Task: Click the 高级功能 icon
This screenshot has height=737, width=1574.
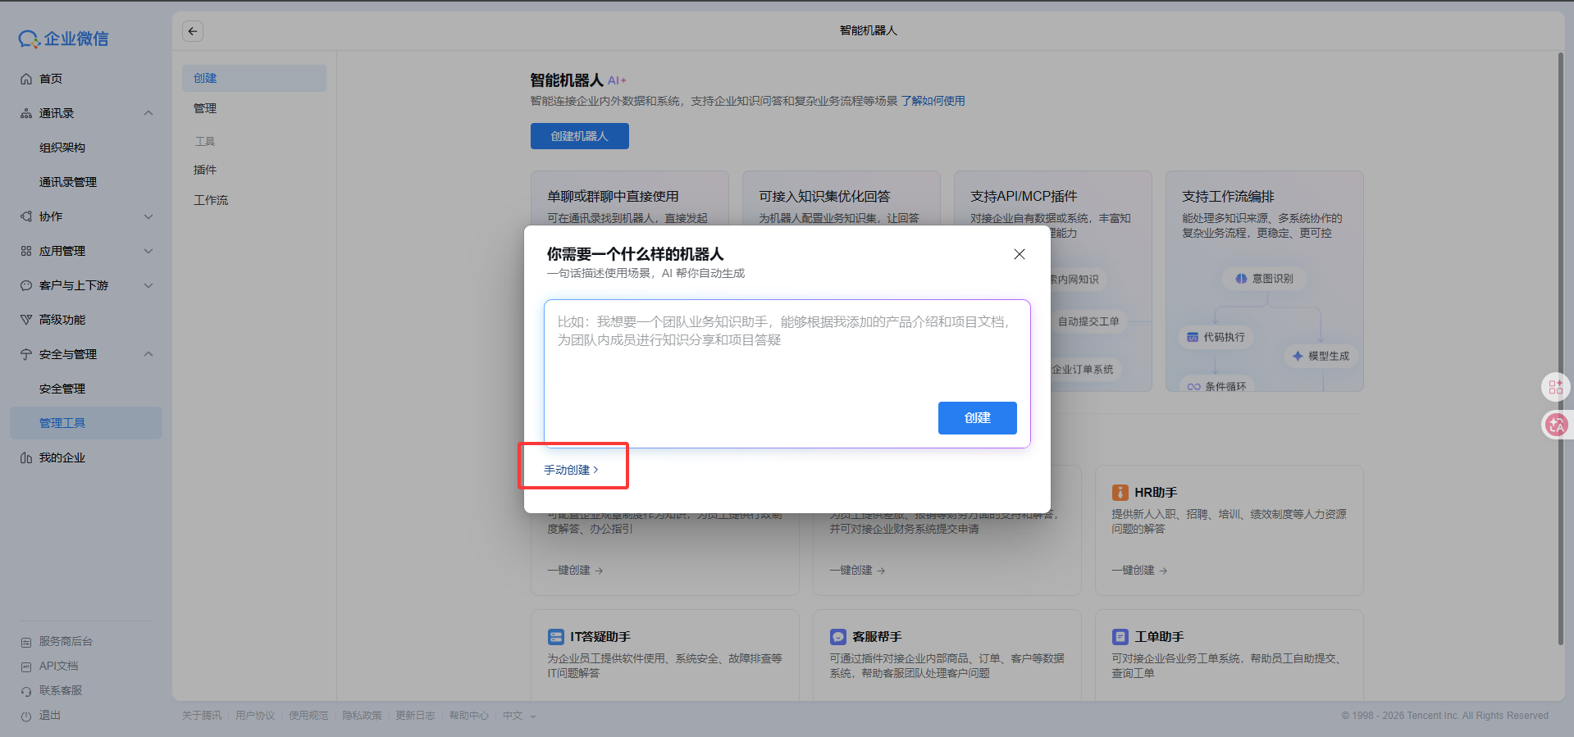Action: click(26, 320)
